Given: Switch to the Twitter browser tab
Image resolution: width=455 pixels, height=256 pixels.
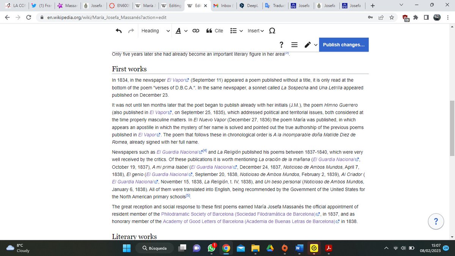Looking at the screenshot, I should (41, 6).
